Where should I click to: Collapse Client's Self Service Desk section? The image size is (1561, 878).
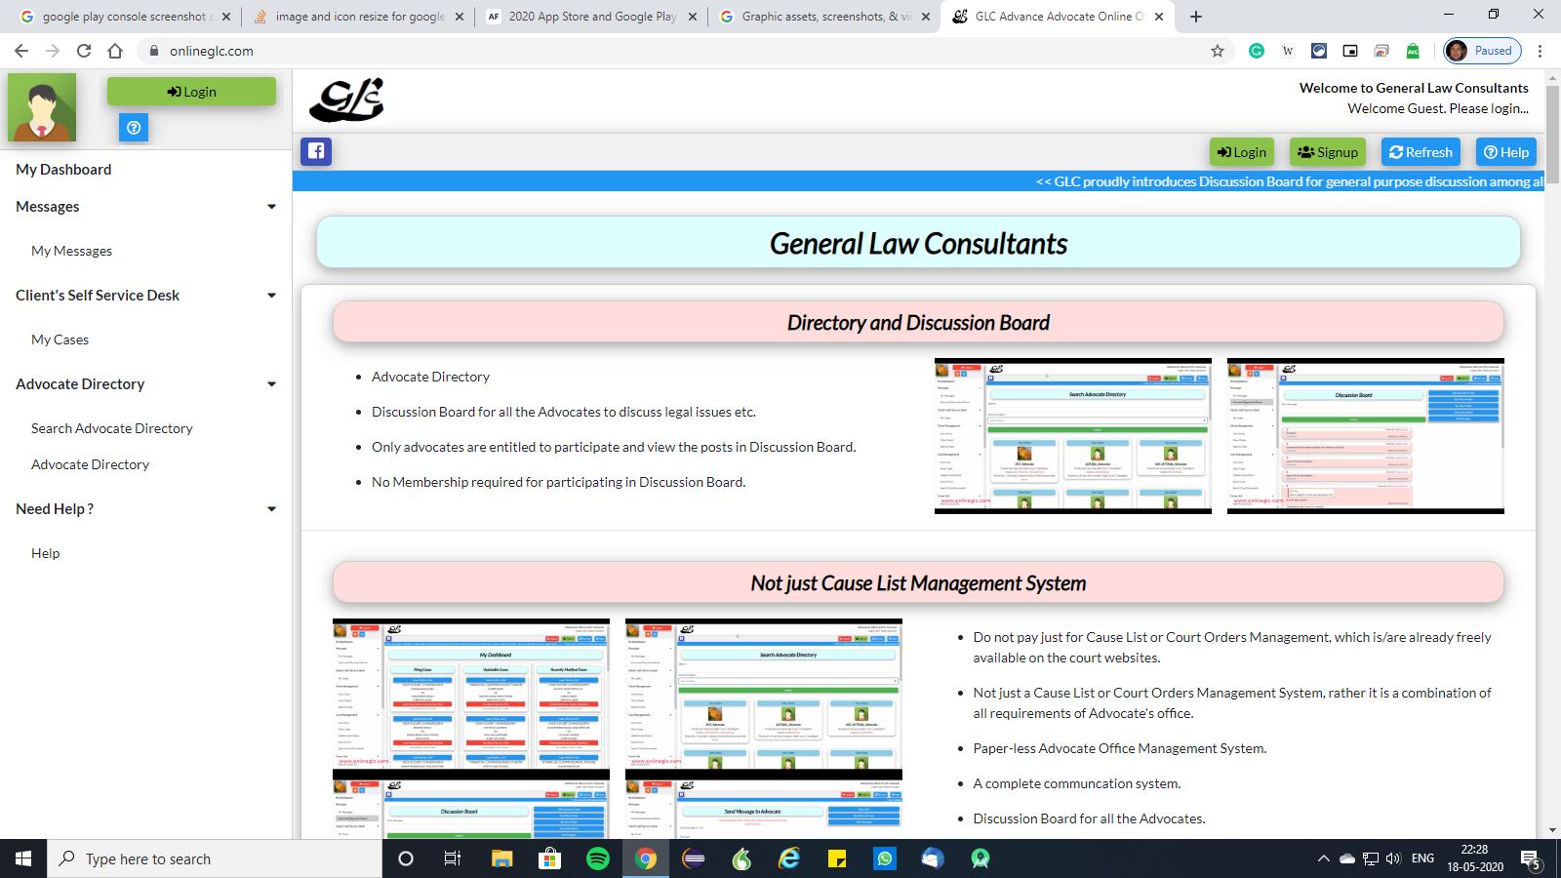coord(271,296)
